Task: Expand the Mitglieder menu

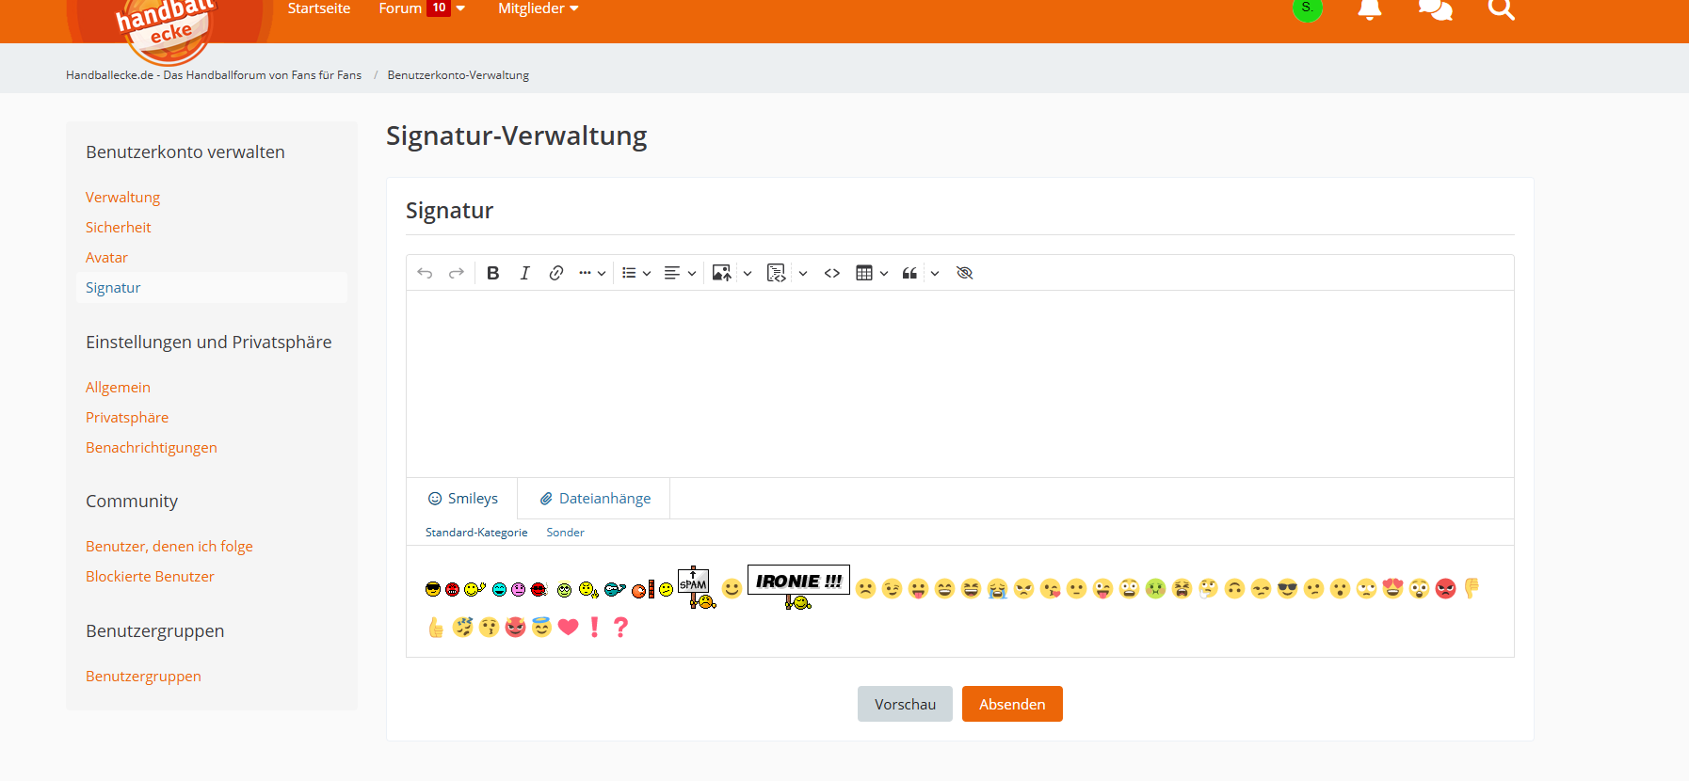Action: click(538, 9)
